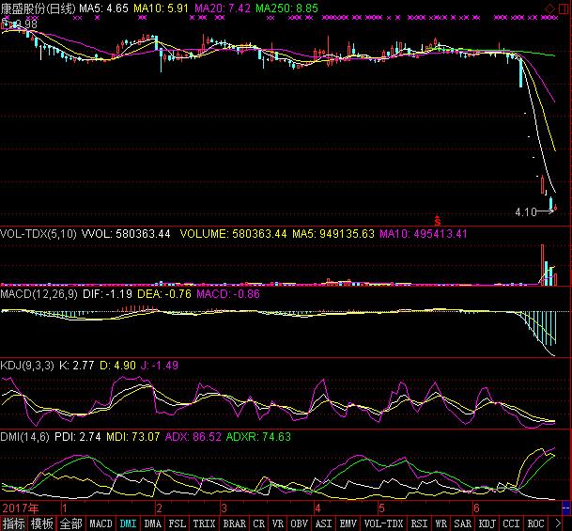Click the VOLUME: 580363.44 value
The image size is (572, 531).
point(234,234)
